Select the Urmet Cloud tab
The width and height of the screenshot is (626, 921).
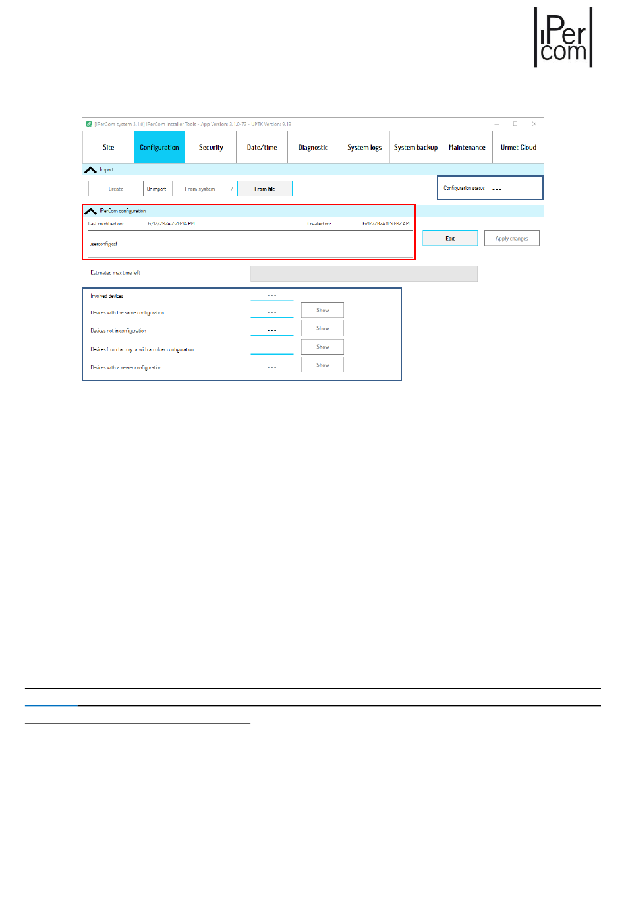pos(519,147)
